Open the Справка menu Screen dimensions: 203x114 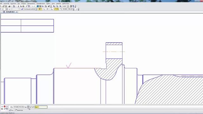point(58,3)
